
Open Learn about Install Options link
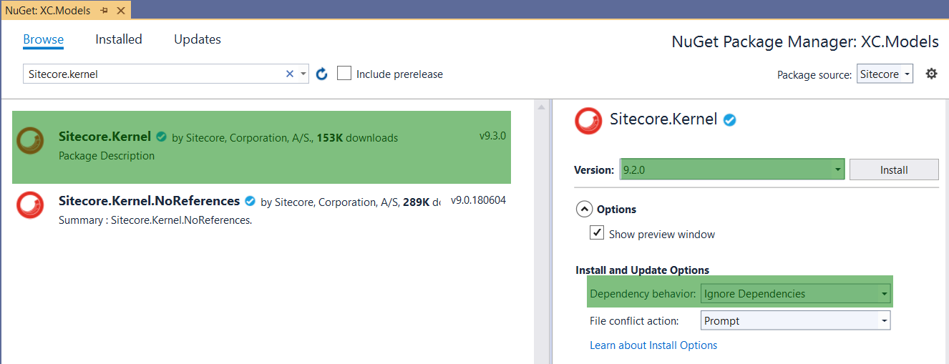[653, 345]
